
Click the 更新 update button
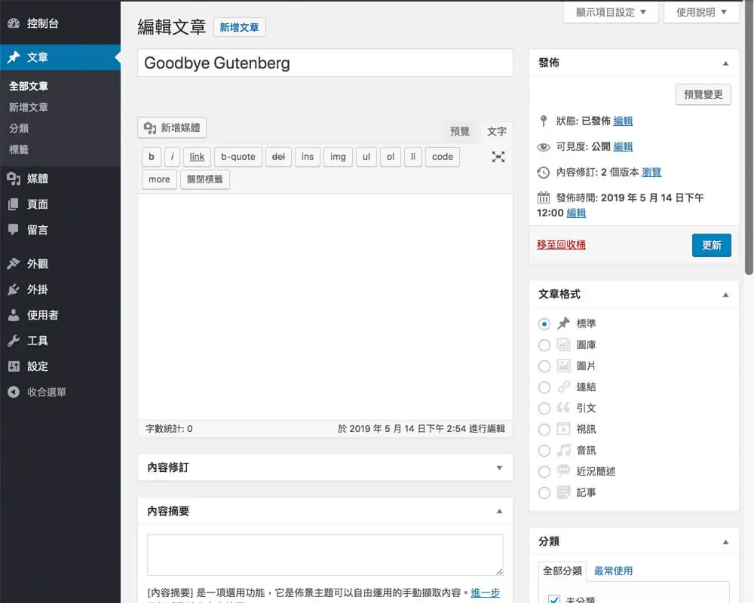coord(711,245)
